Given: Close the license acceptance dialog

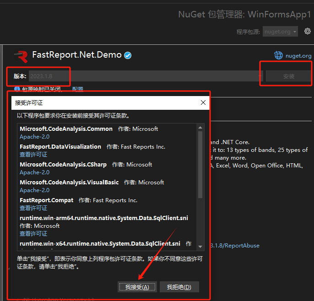Looking at the screenshot, I should click(x=203, y=102).
